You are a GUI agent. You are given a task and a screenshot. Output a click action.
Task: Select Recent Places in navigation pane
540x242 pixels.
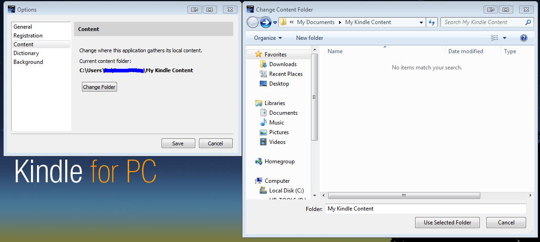click(286, 74)
